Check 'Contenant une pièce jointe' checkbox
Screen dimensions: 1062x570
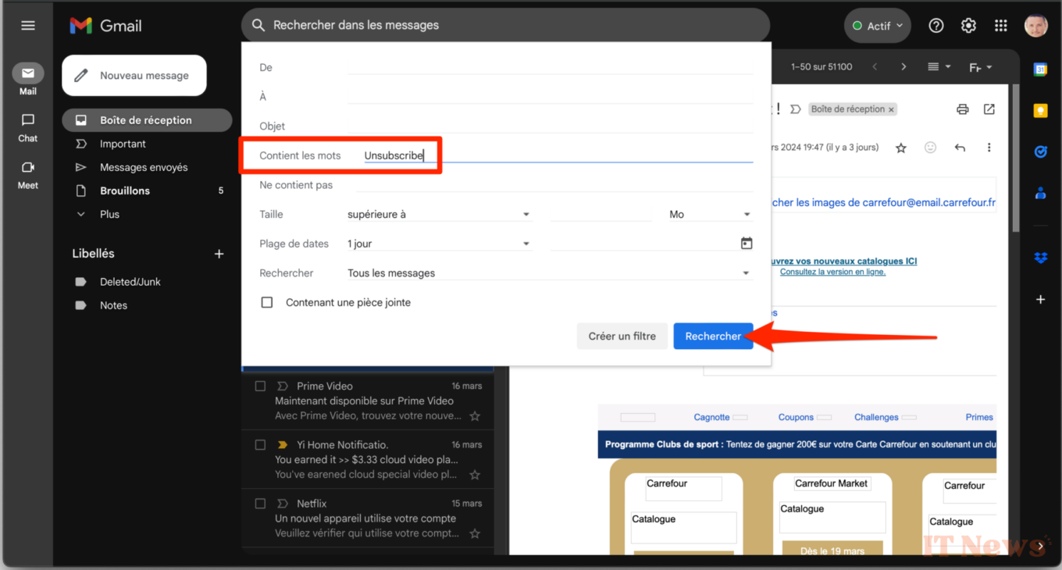pos(267,302)
